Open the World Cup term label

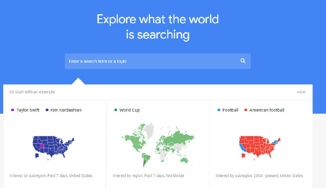pos(129,110)
